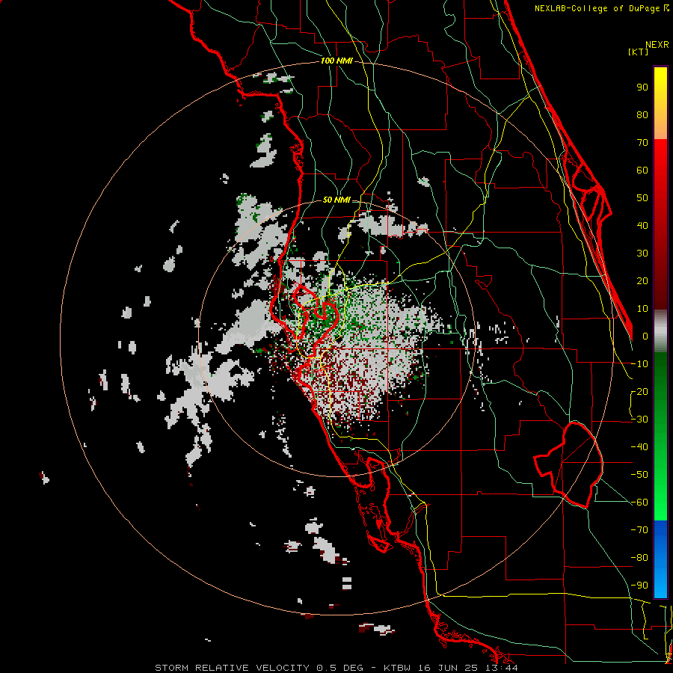Click the positive 50 knot scale label
The image size is (673, 673).
point(642,198)
